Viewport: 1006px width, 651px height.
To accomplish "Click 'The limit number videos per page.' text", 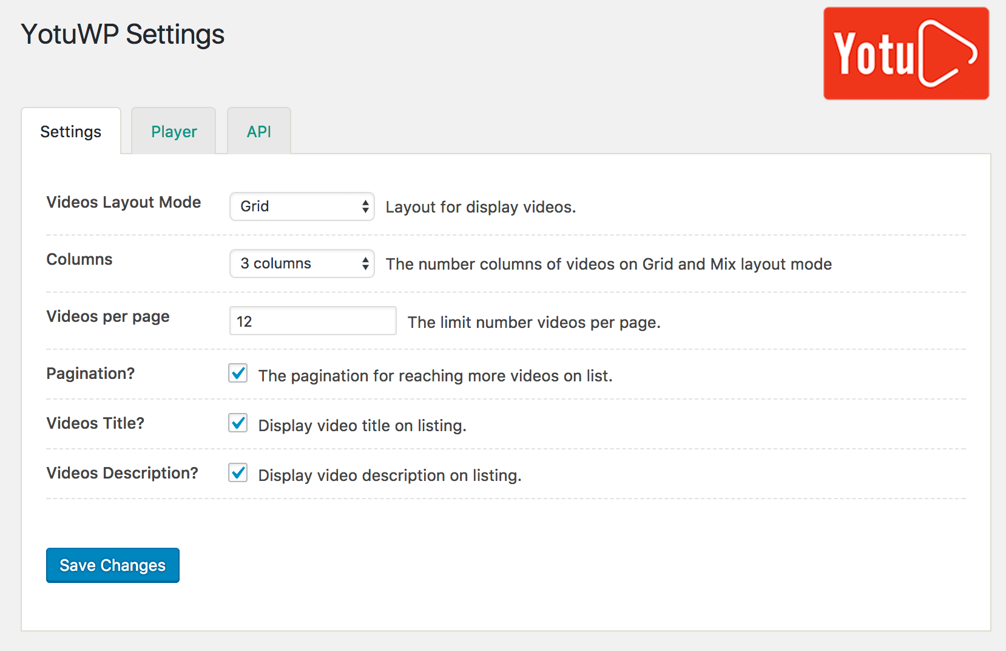I will pyautogui.click(x=534, y=322).
